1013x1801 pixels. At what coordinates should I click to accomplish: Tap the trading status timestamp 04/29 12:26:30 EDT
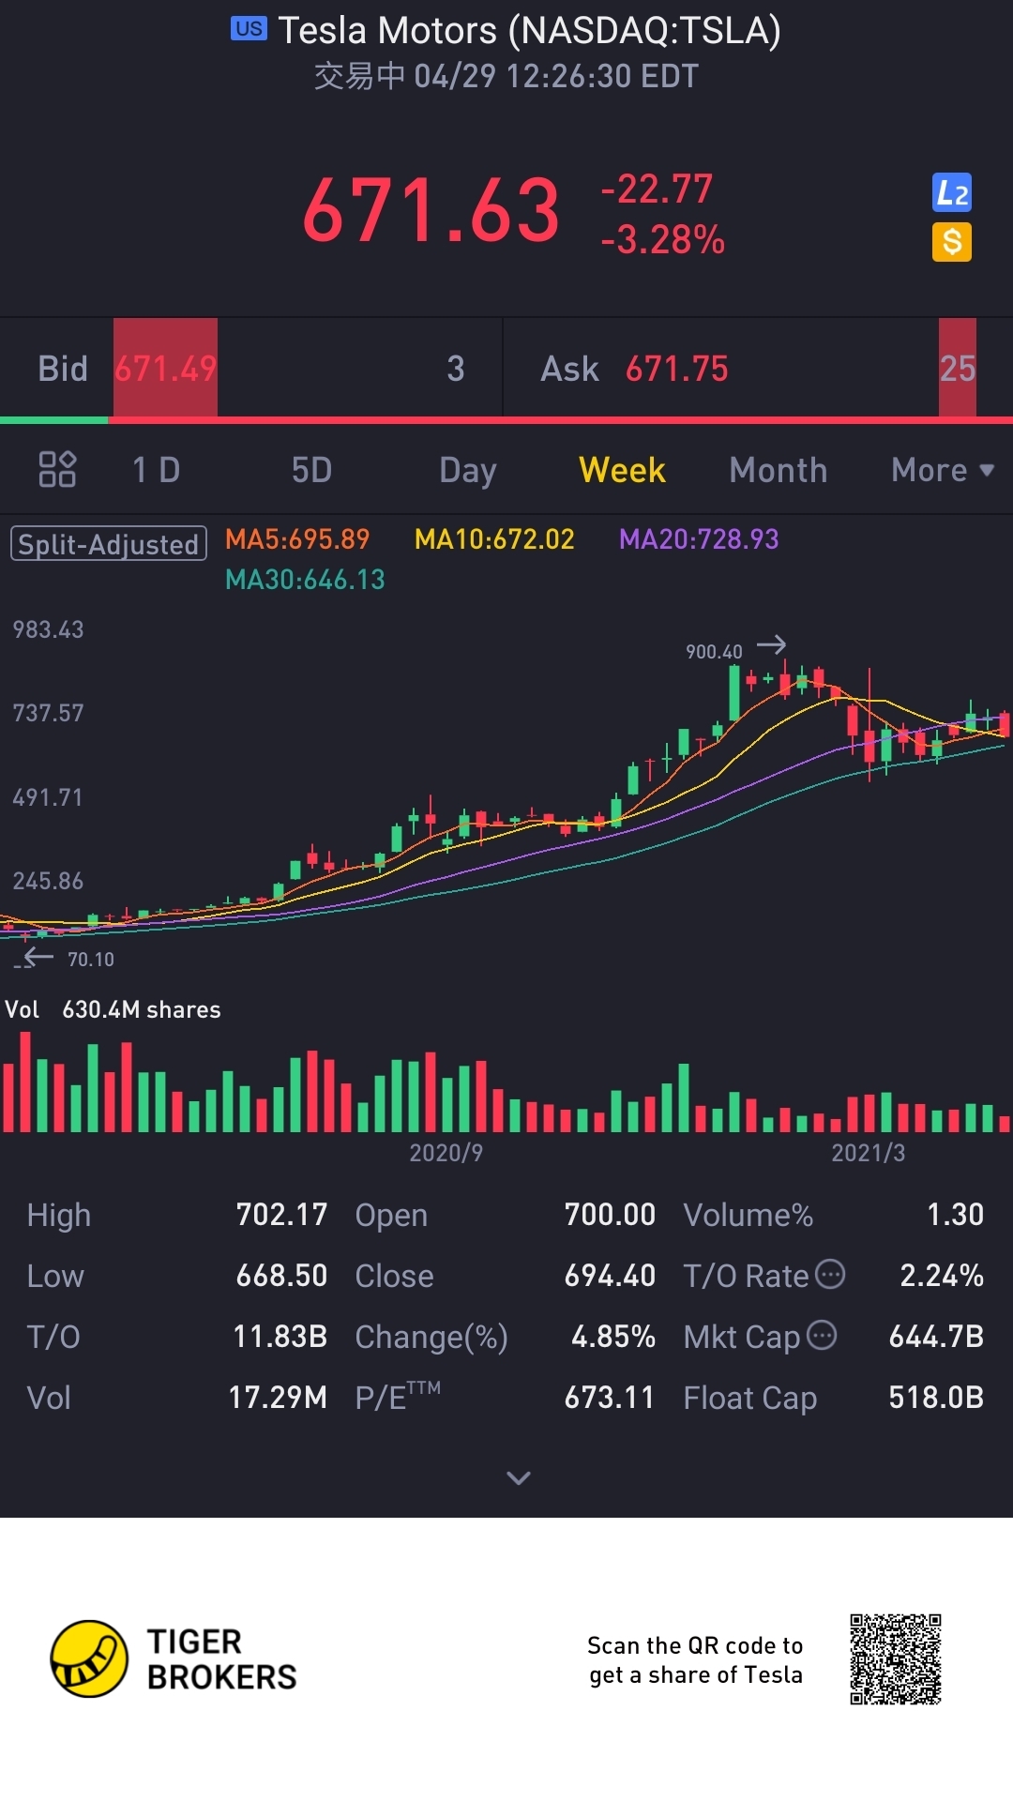556,76
